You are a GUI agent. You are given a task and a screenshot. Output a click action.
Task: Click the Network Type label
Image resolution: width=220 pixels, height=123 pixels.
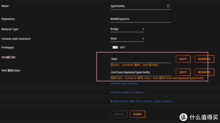tap(10, 29)
